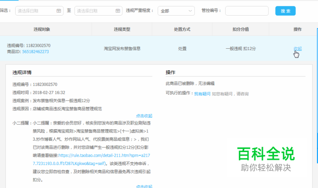The height and width of the screenshot is (188, 318).
Task: Click the 处置 cell in the violation row
Action: point(182,49)
